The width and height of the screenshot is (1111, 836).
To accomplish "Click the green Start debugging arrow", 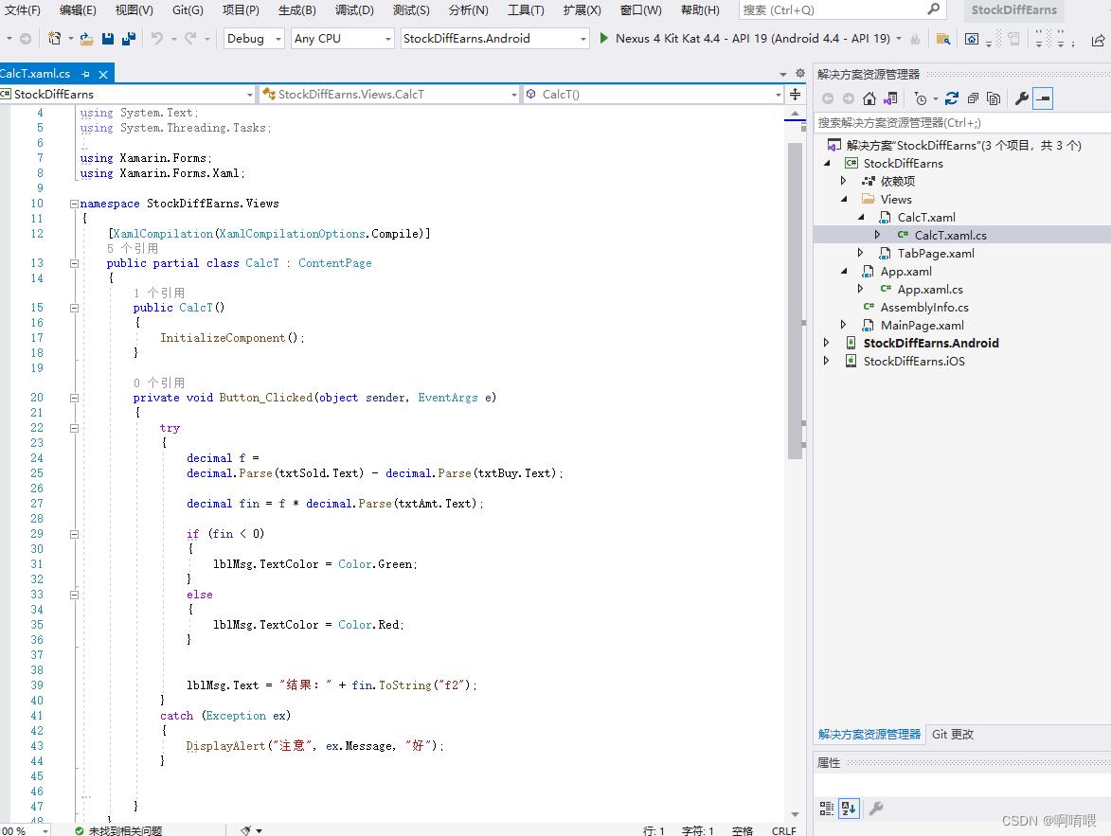I will tap(604, 39).
